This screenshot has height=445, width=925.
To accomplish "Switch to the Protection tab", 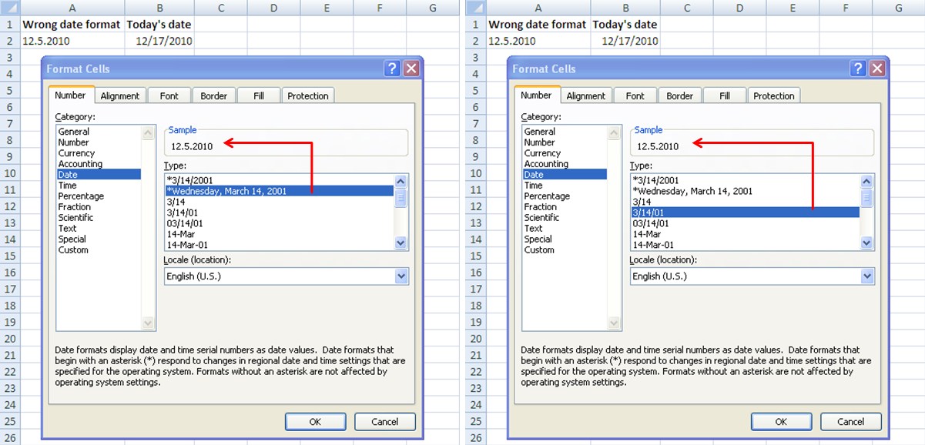I will tap(307, 95).
